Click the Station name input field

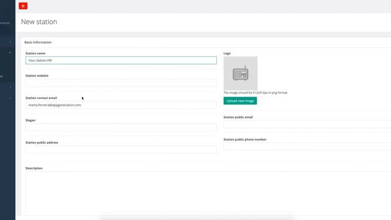coord(121,61)
